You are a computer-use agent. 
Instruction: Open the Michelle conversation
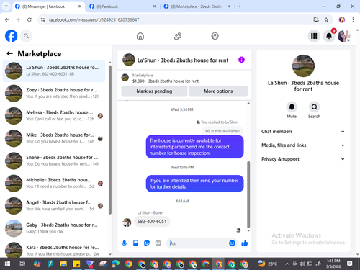pos(54,184)
